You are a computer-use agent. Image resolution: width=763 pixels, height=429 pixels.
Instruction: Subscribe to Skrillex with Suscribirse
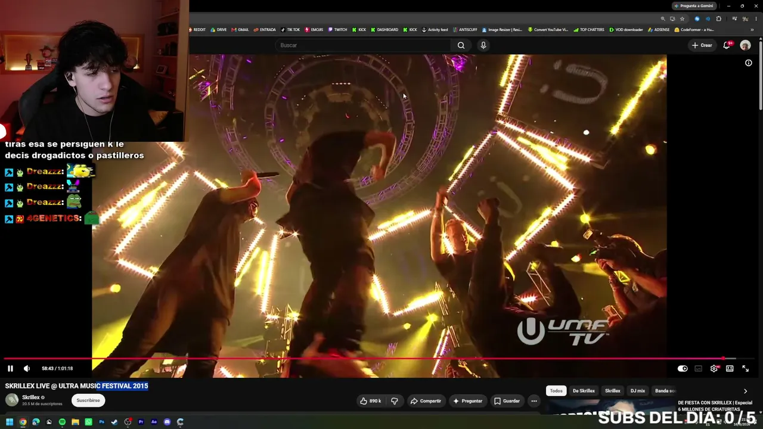pos(88,400)
